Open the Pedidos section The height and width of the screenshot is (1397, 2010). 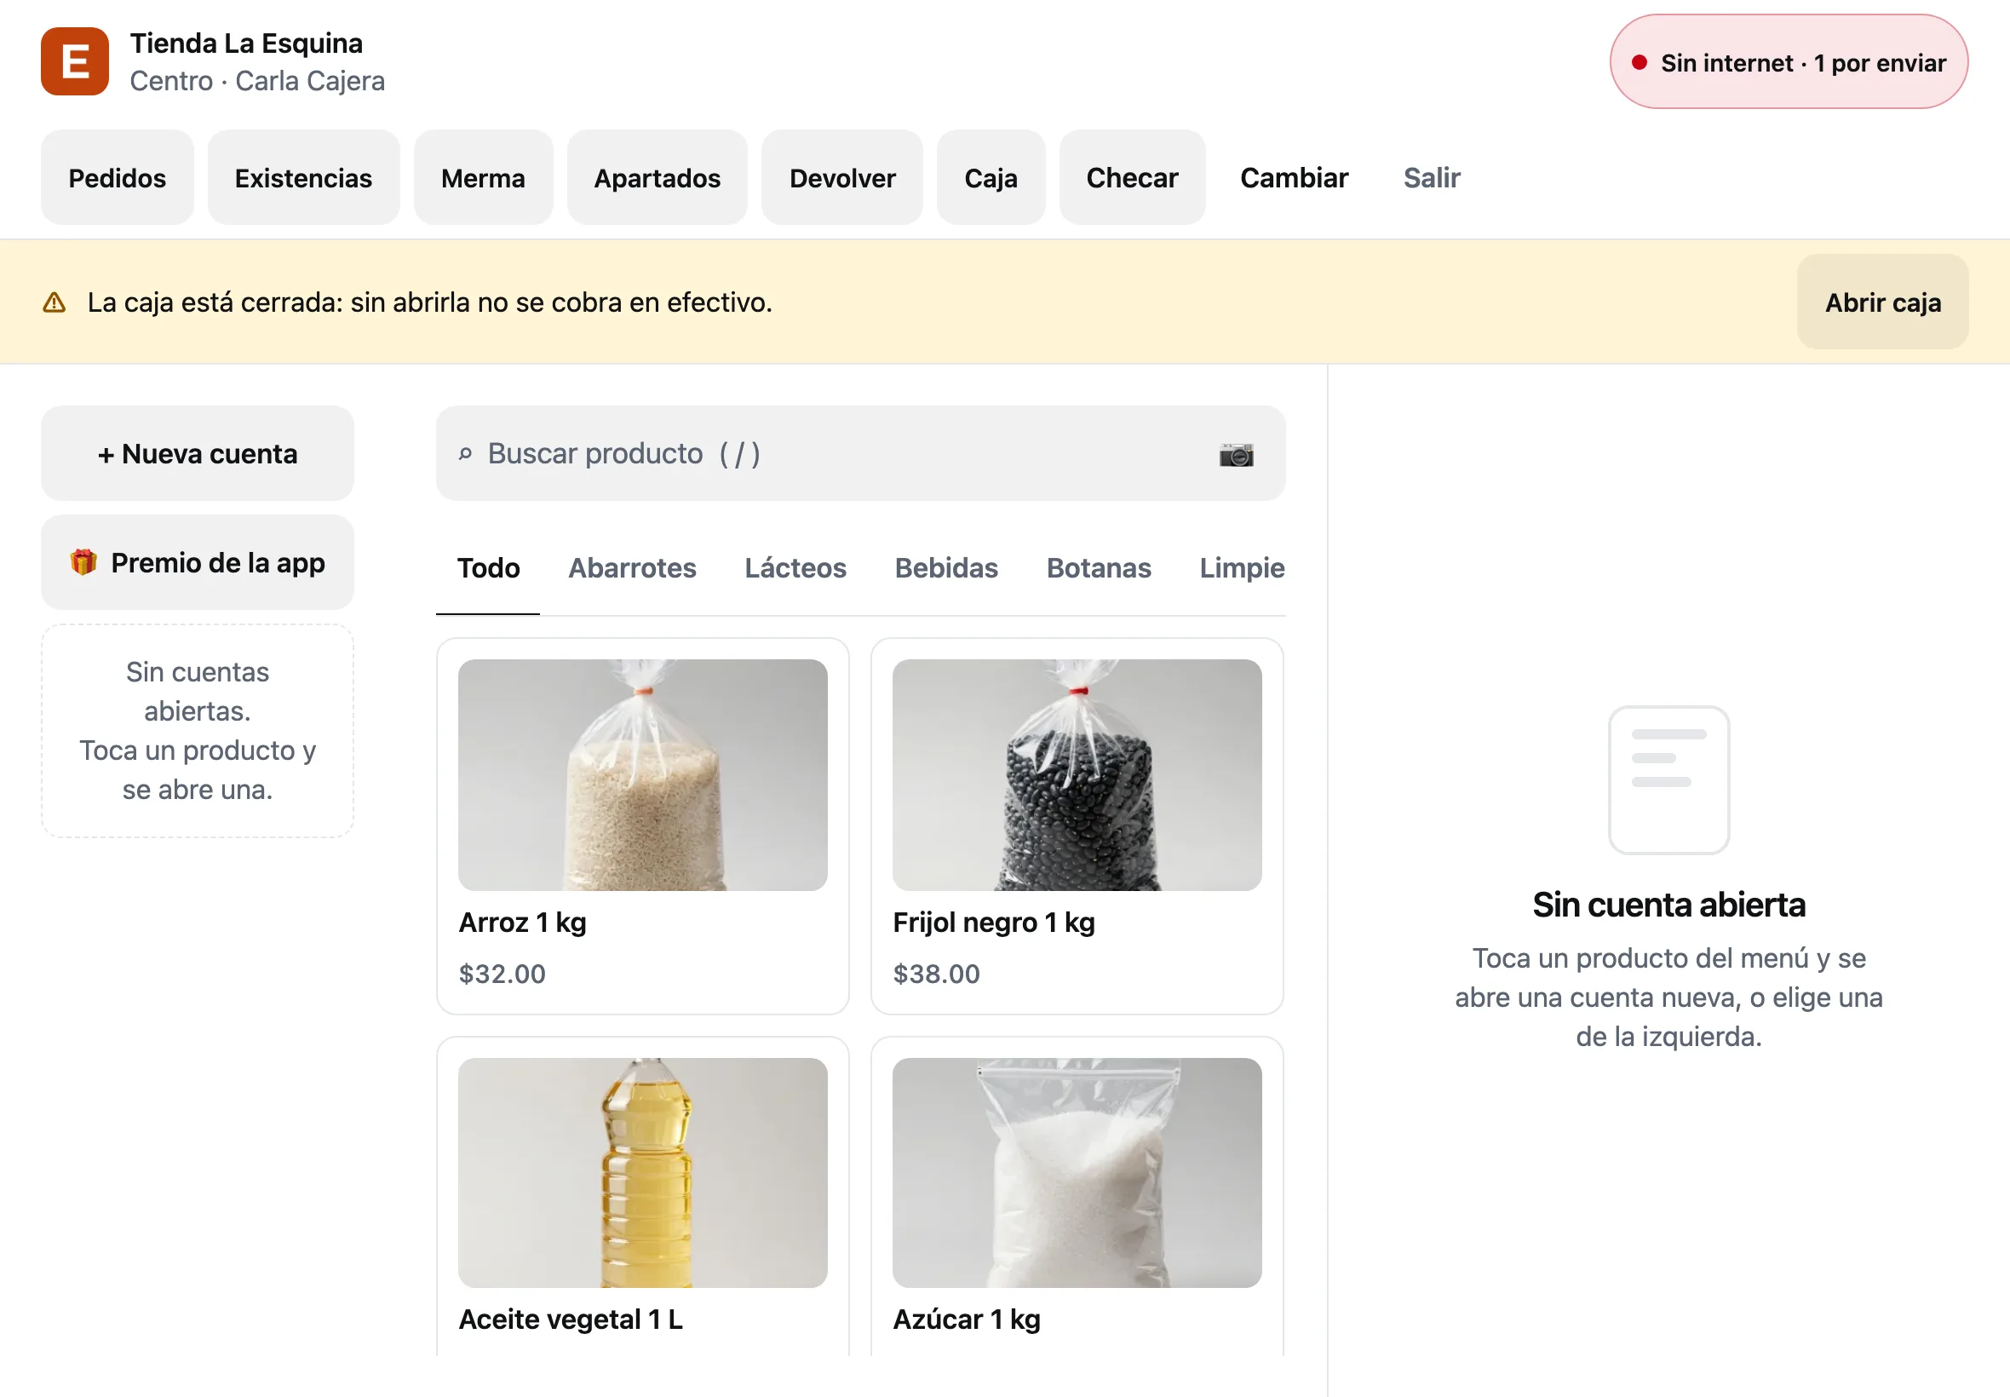118,178
